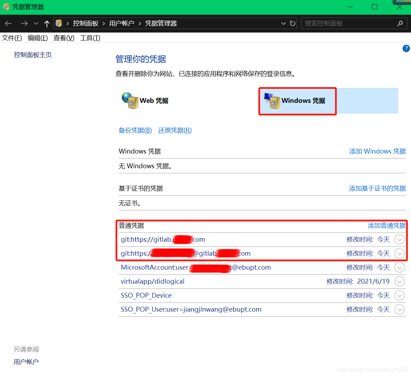Open SSO_POP_User:user=jiangjinwang@ebupt.com credential
The image size is (411, 376).
191,310
